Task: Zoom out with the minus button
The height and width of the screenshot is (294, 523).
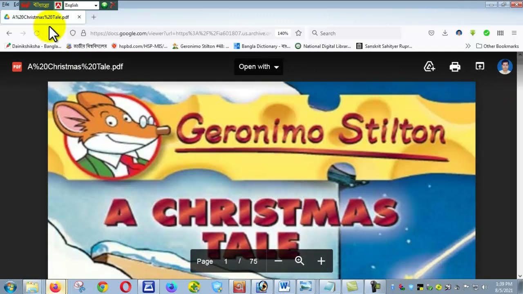Action: [278, 261]
